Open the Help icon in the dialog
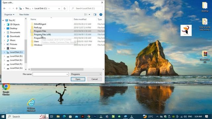Viewport: 212px width, 119px height. (x=101, y=15)
